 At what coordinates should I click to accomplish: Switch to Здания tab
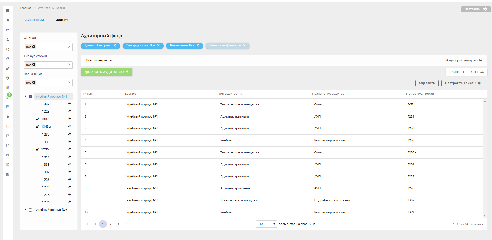pos(62,20)
